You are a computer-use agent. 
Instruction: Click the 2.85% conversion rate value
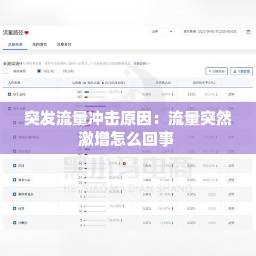coord(191,94)
